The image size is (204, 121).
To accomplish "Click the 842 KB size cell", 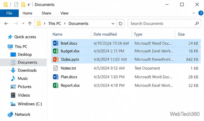I will (192, 59).
